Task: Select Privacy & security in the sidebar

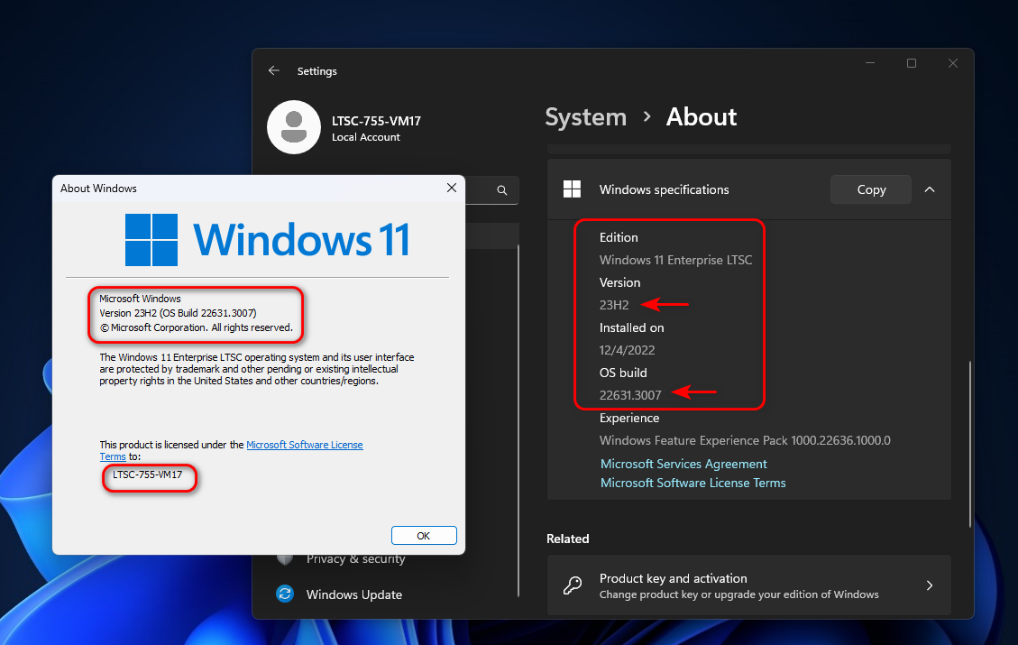Action: click(x=356, y=559)
